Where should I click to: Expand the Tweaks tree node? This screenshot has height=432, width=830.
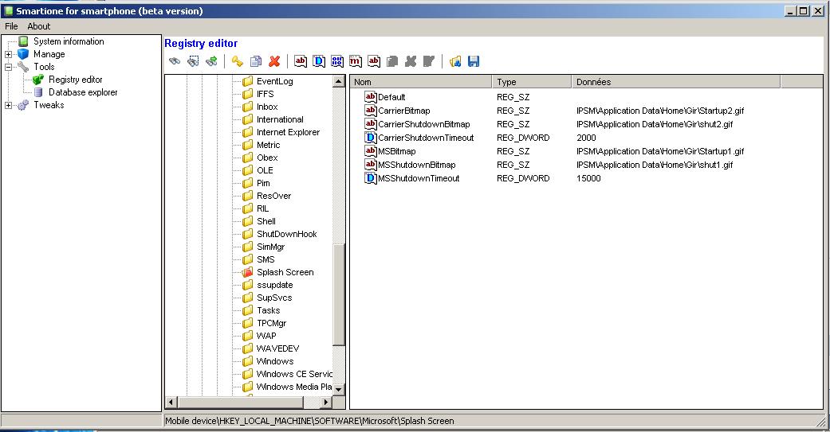pyautogui.click(x=9, y=105)
